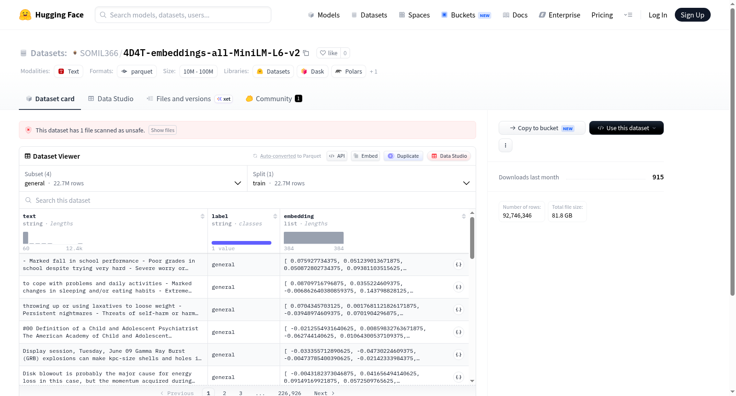Click the Copy to bucket button
The height and width of the screenshot is (396, 736).
(x=542, y=128)
